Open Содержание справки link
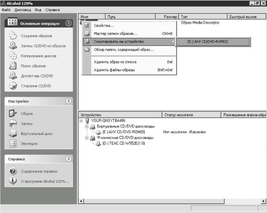This screenshot has width=267, height=213. [39, 172]
